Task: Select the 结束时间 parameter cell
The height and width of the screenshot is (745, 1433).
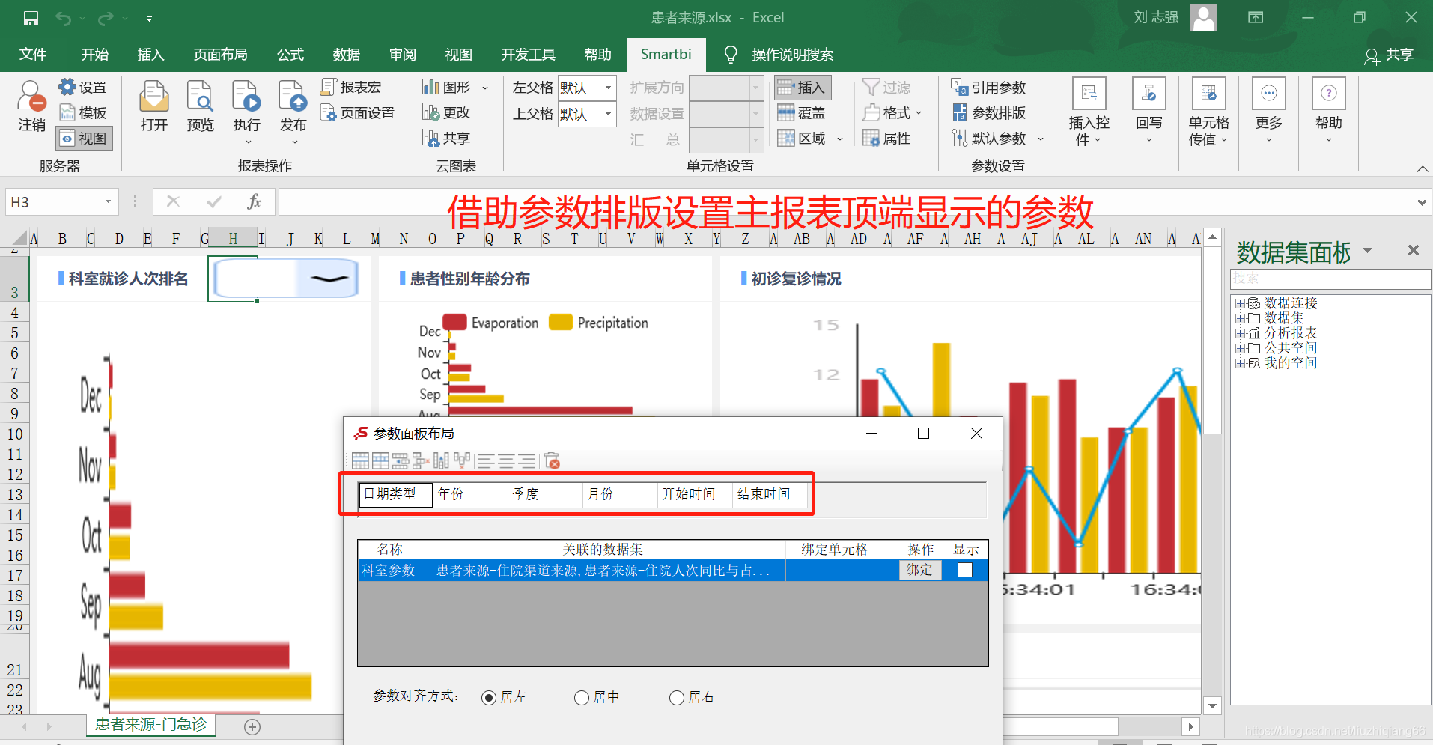Action: 770,495
